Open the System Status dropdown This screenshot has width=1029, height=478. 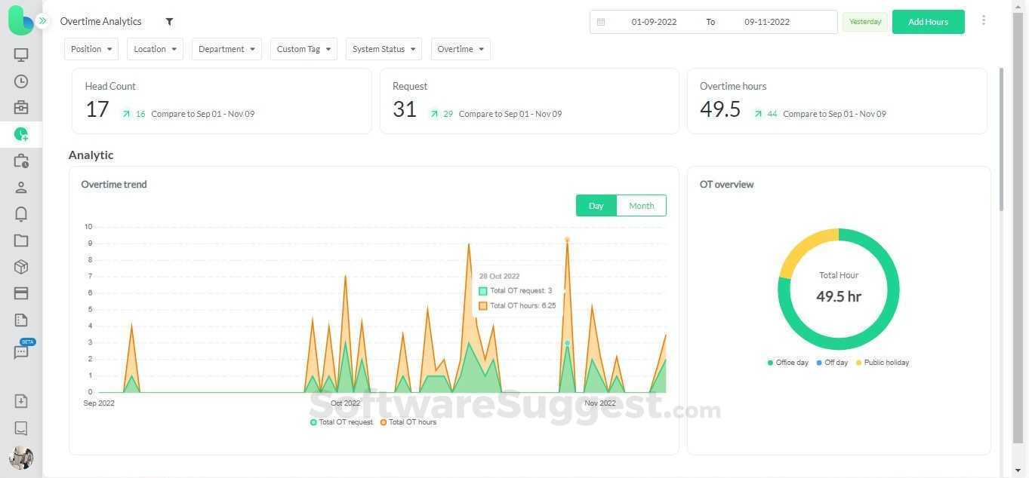pos(383,48)
